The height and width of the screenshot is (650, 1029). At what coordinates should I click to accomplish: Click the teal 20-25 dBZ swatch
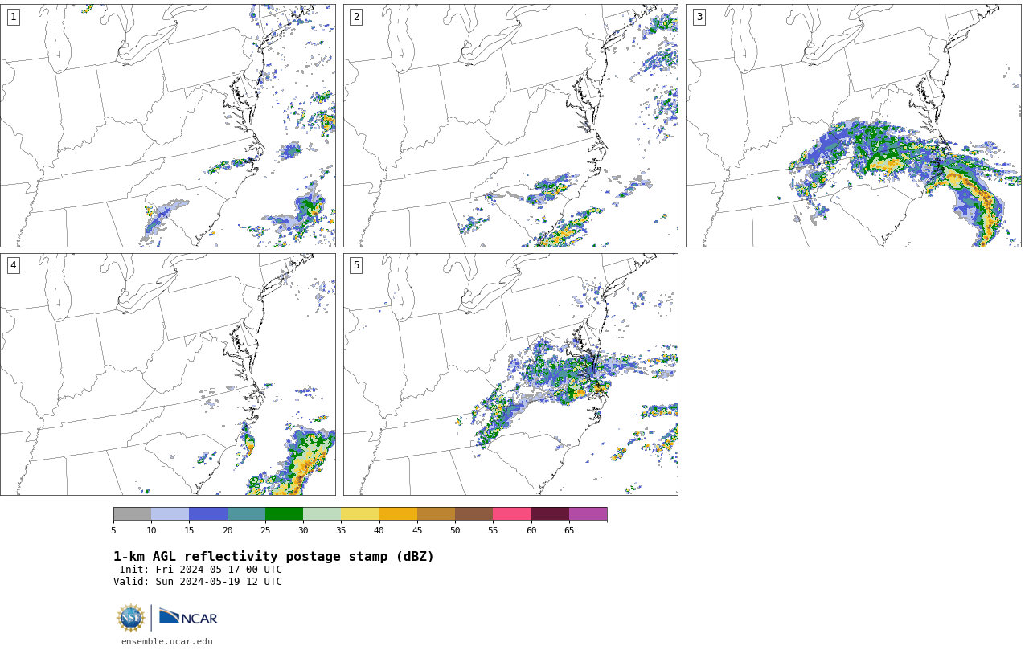tap(246, 514)
